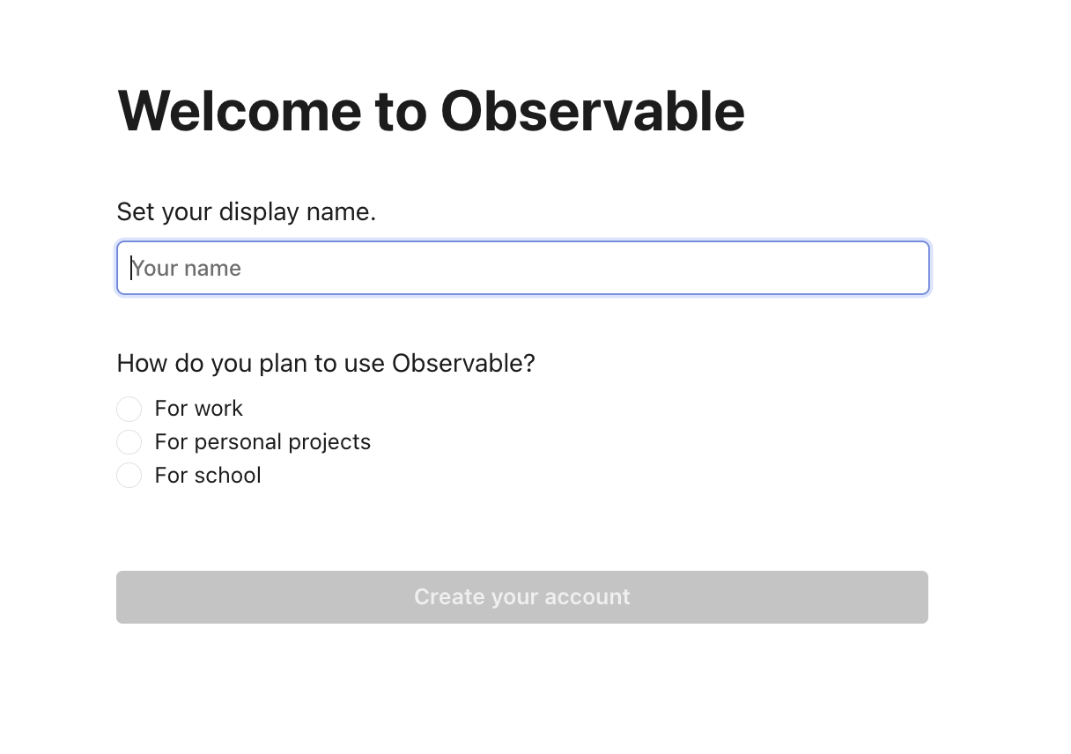Click the 'For personal projects' label text
The height and width of the screenshot is (754, 1071).
tap(262, 442)
